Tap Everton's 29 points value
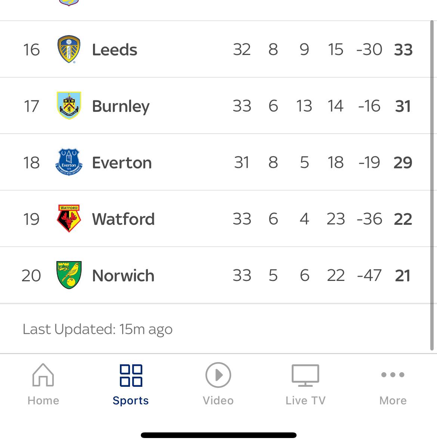 click(x=403, y=162)
